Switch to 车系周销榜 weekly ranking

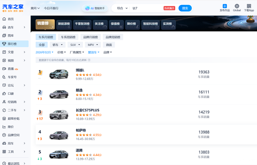(x=68, y=37)
